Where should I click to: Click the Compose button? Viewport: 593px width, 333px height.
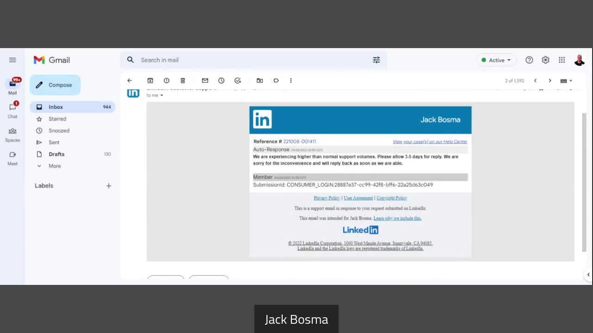[55, 85]
